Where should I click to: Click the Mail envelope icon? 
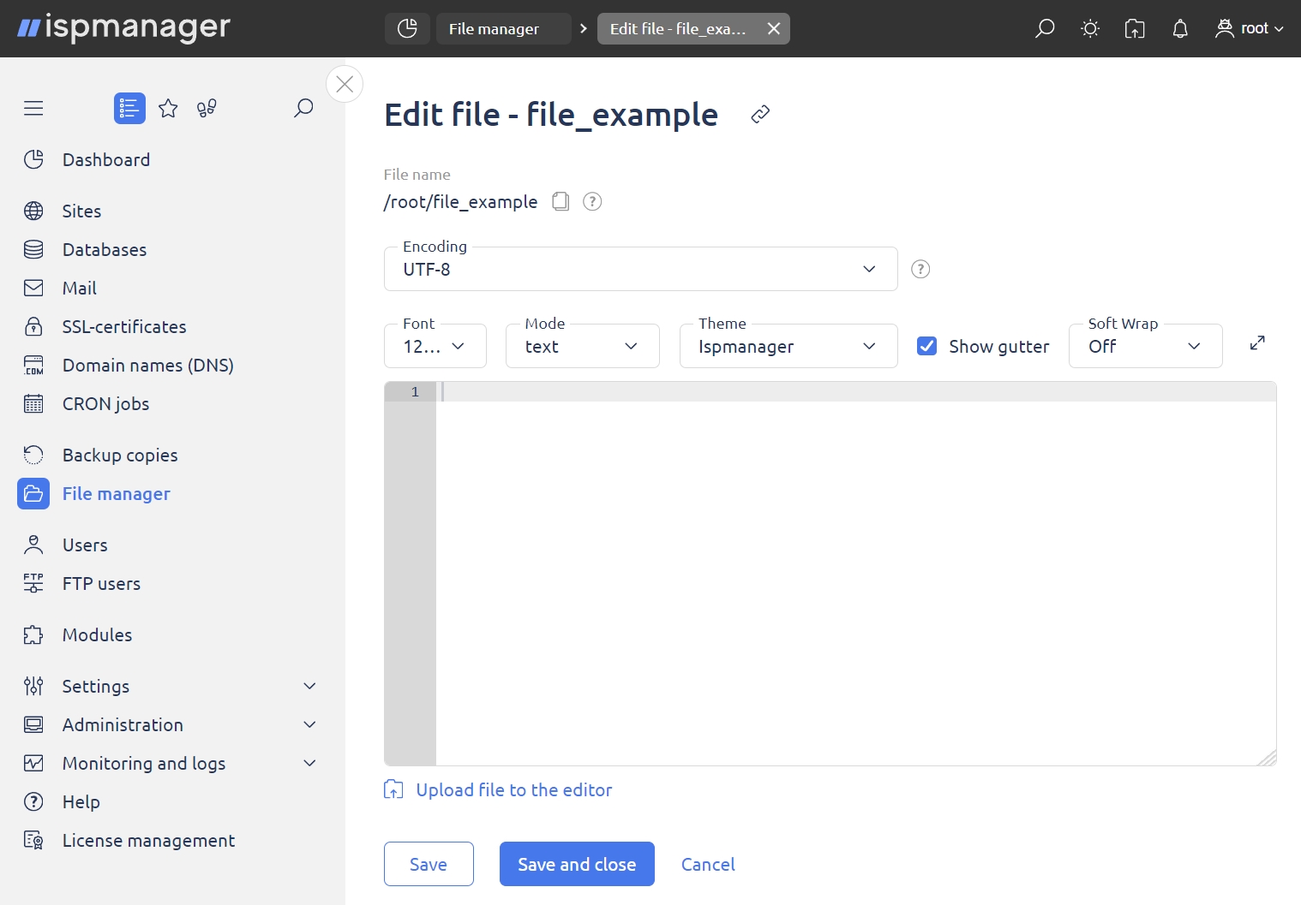33,288
